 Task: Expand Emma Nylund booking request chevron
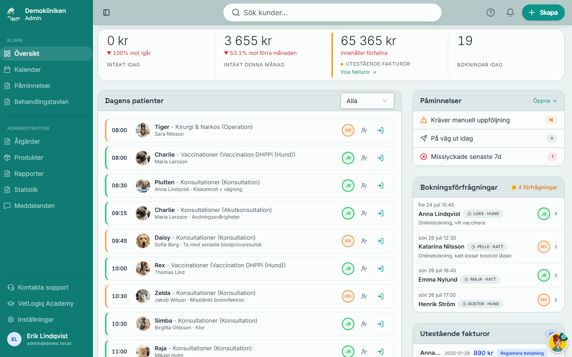point(556,275)
